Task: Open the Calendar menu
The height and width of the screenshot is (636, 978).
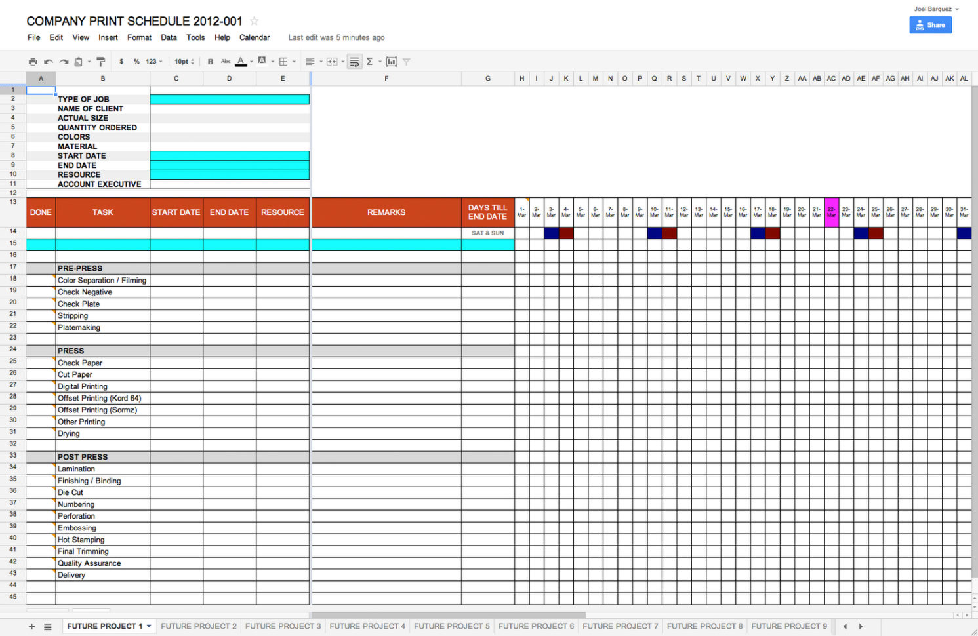Action: 255,37
